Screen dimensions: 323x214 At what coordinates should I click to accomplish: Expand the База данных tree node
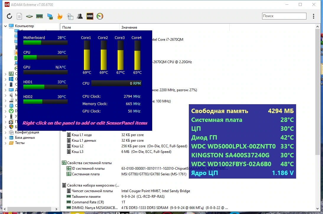point(6,138)
